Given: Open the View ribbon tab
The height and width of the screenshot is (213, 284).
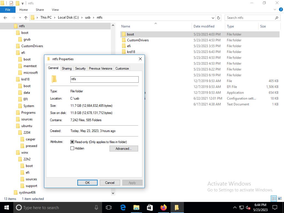Looking at the screenshot, I should pos(55,10).
